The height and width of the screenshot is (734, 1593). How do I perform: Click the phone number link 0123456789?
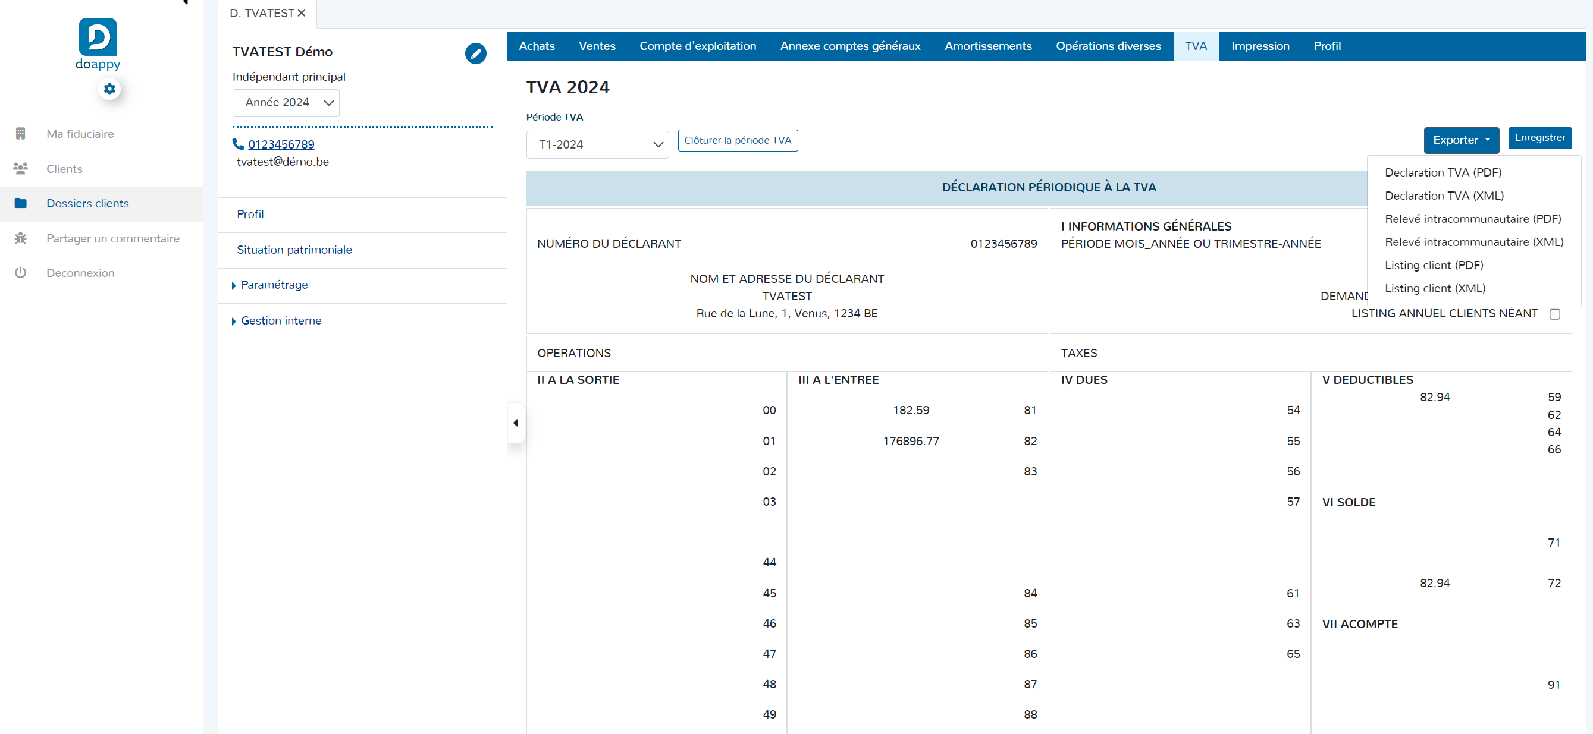281,144
